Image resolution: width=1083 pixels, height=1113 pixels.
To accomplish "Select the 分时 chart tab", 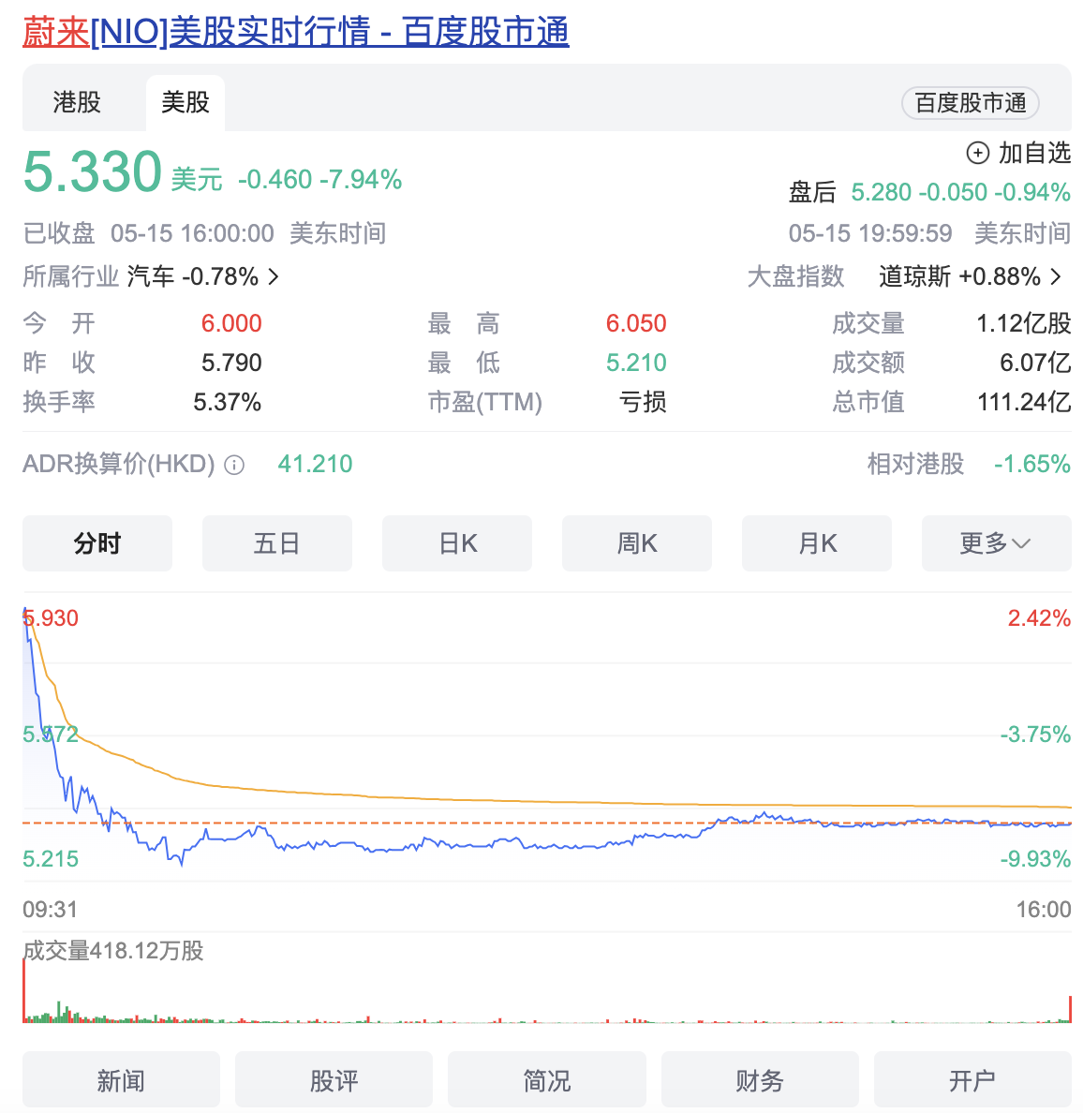I will tap(97, 543).
